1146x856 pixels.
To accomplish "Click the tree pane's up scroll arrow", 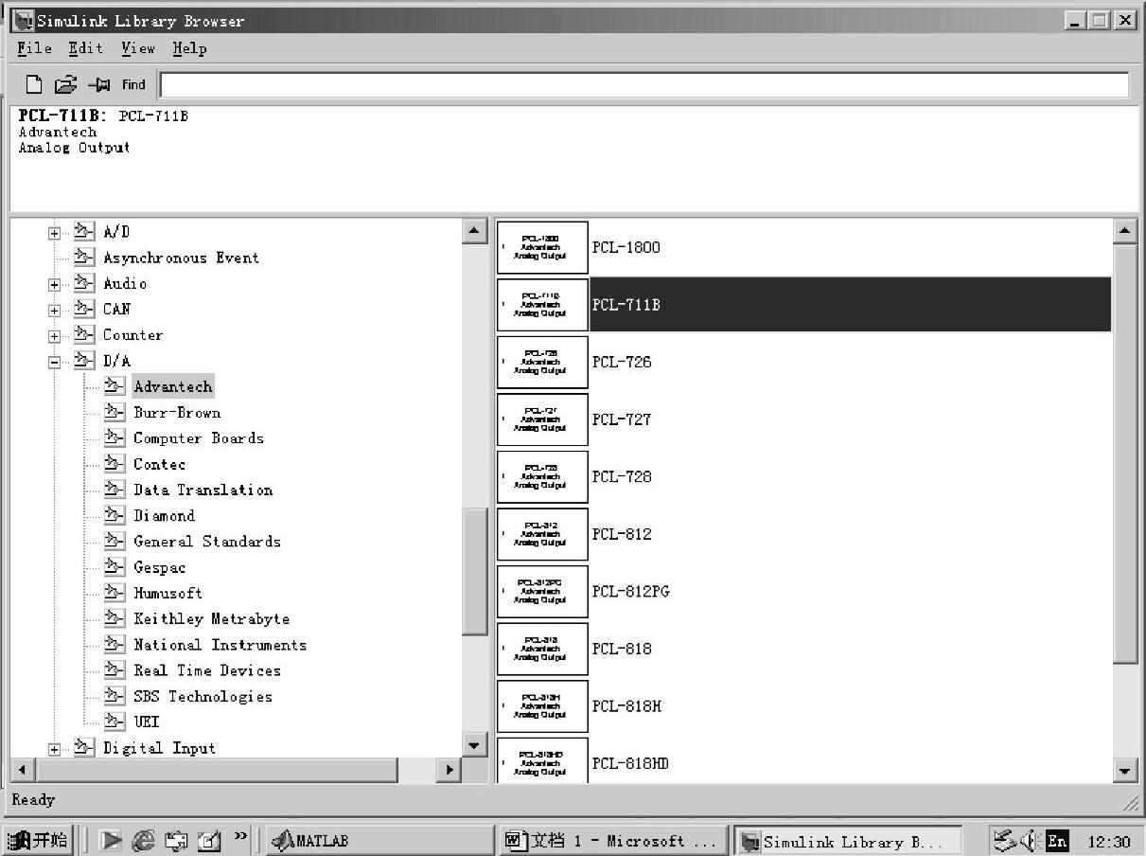I will pyautogui.click(x=474, y=231).
